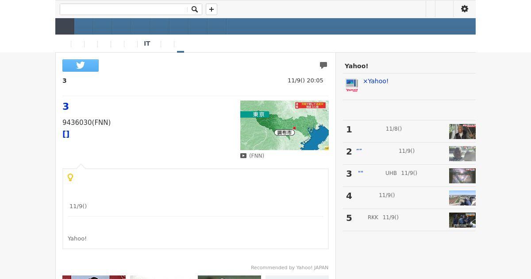The width and height of the screenshot is (531, 279).
Task: Click thumbnail of ranking item 2
Action: (462, 154)
